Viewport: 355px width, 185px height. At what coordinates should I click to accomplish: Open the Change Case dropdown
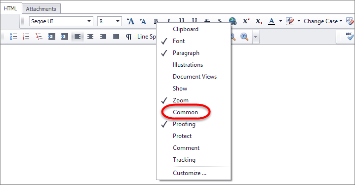[x=323, y=21]
